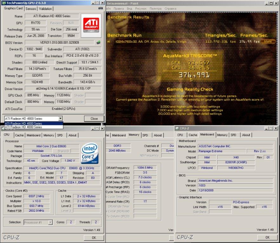Click the More button in AquaMark results
The width and height of the screenshot is (280, 243).
268,41
